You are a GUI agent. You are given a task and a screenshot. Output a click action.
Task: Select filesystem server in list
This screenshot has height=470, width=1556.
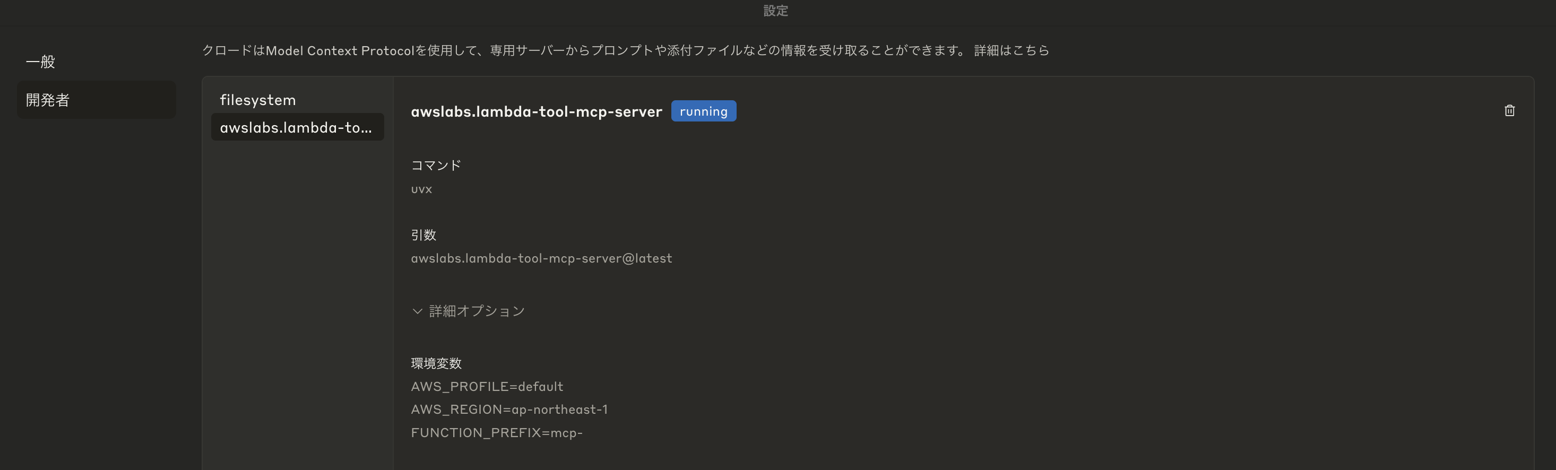pos(297,100)
